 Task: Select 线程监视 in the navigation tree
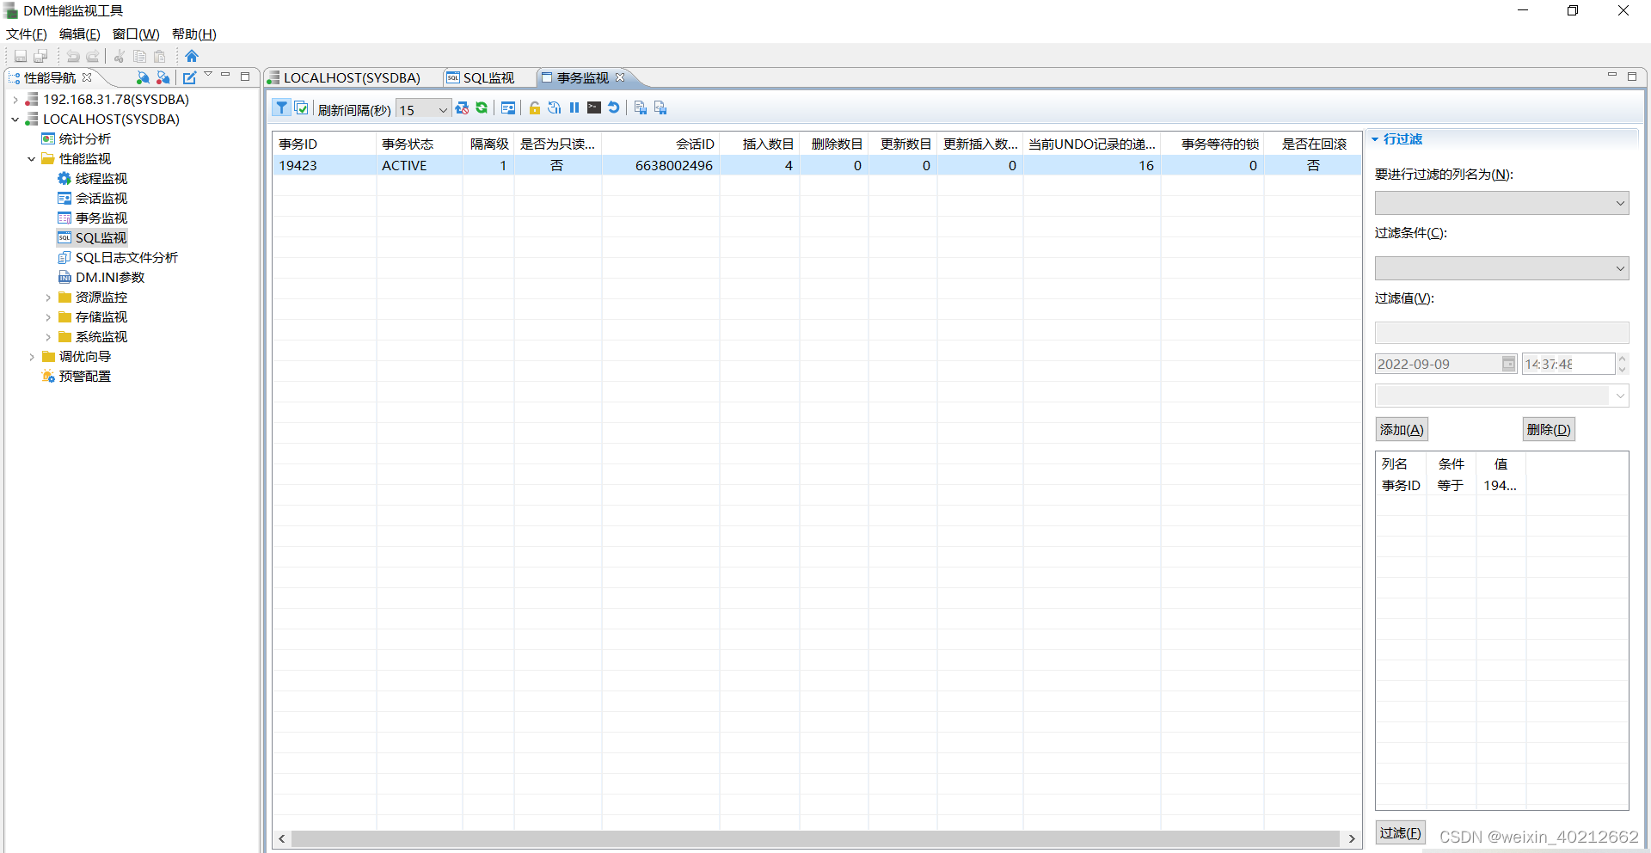click(101, 179)
